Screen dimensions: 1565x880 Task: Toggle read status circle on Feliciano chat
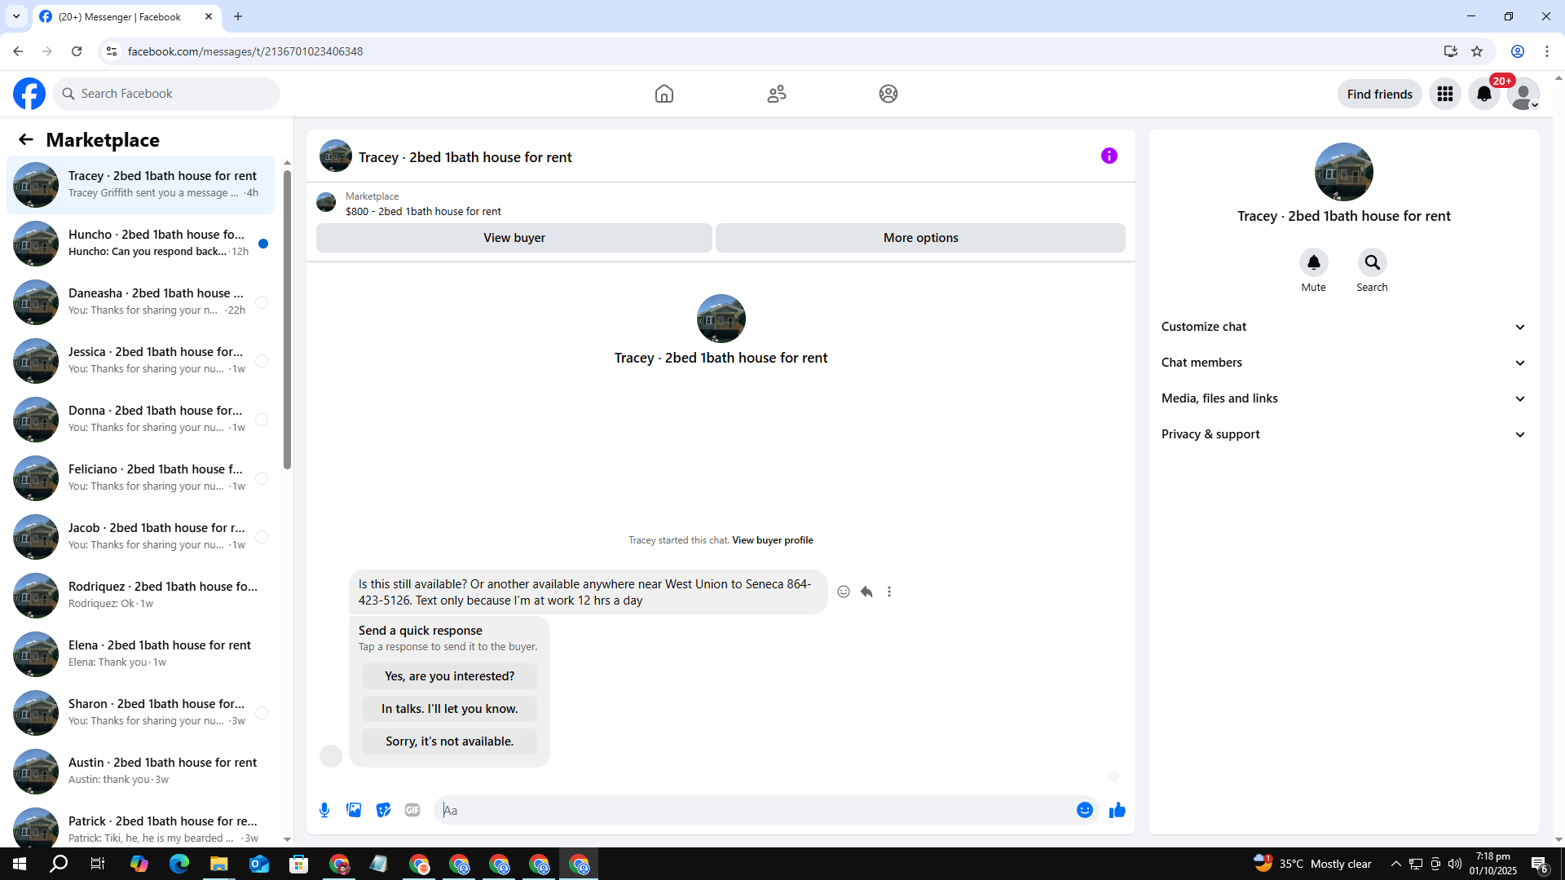[x=262, y=478]
